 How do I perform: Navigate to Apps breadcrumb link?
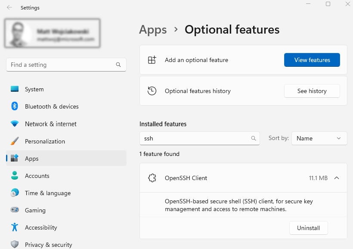pos(153,29)
